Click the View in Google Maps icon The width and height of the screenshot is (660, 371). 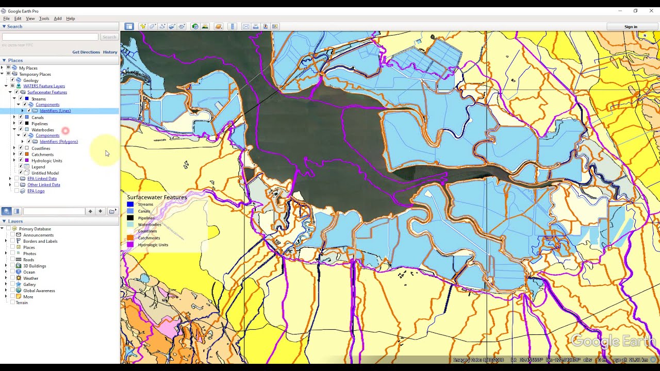[275, 26]
